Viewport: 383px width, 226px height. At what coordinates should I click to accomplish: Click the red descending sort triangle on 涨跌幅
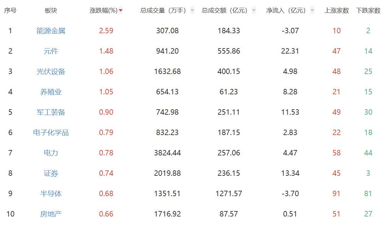pos(121,11)
